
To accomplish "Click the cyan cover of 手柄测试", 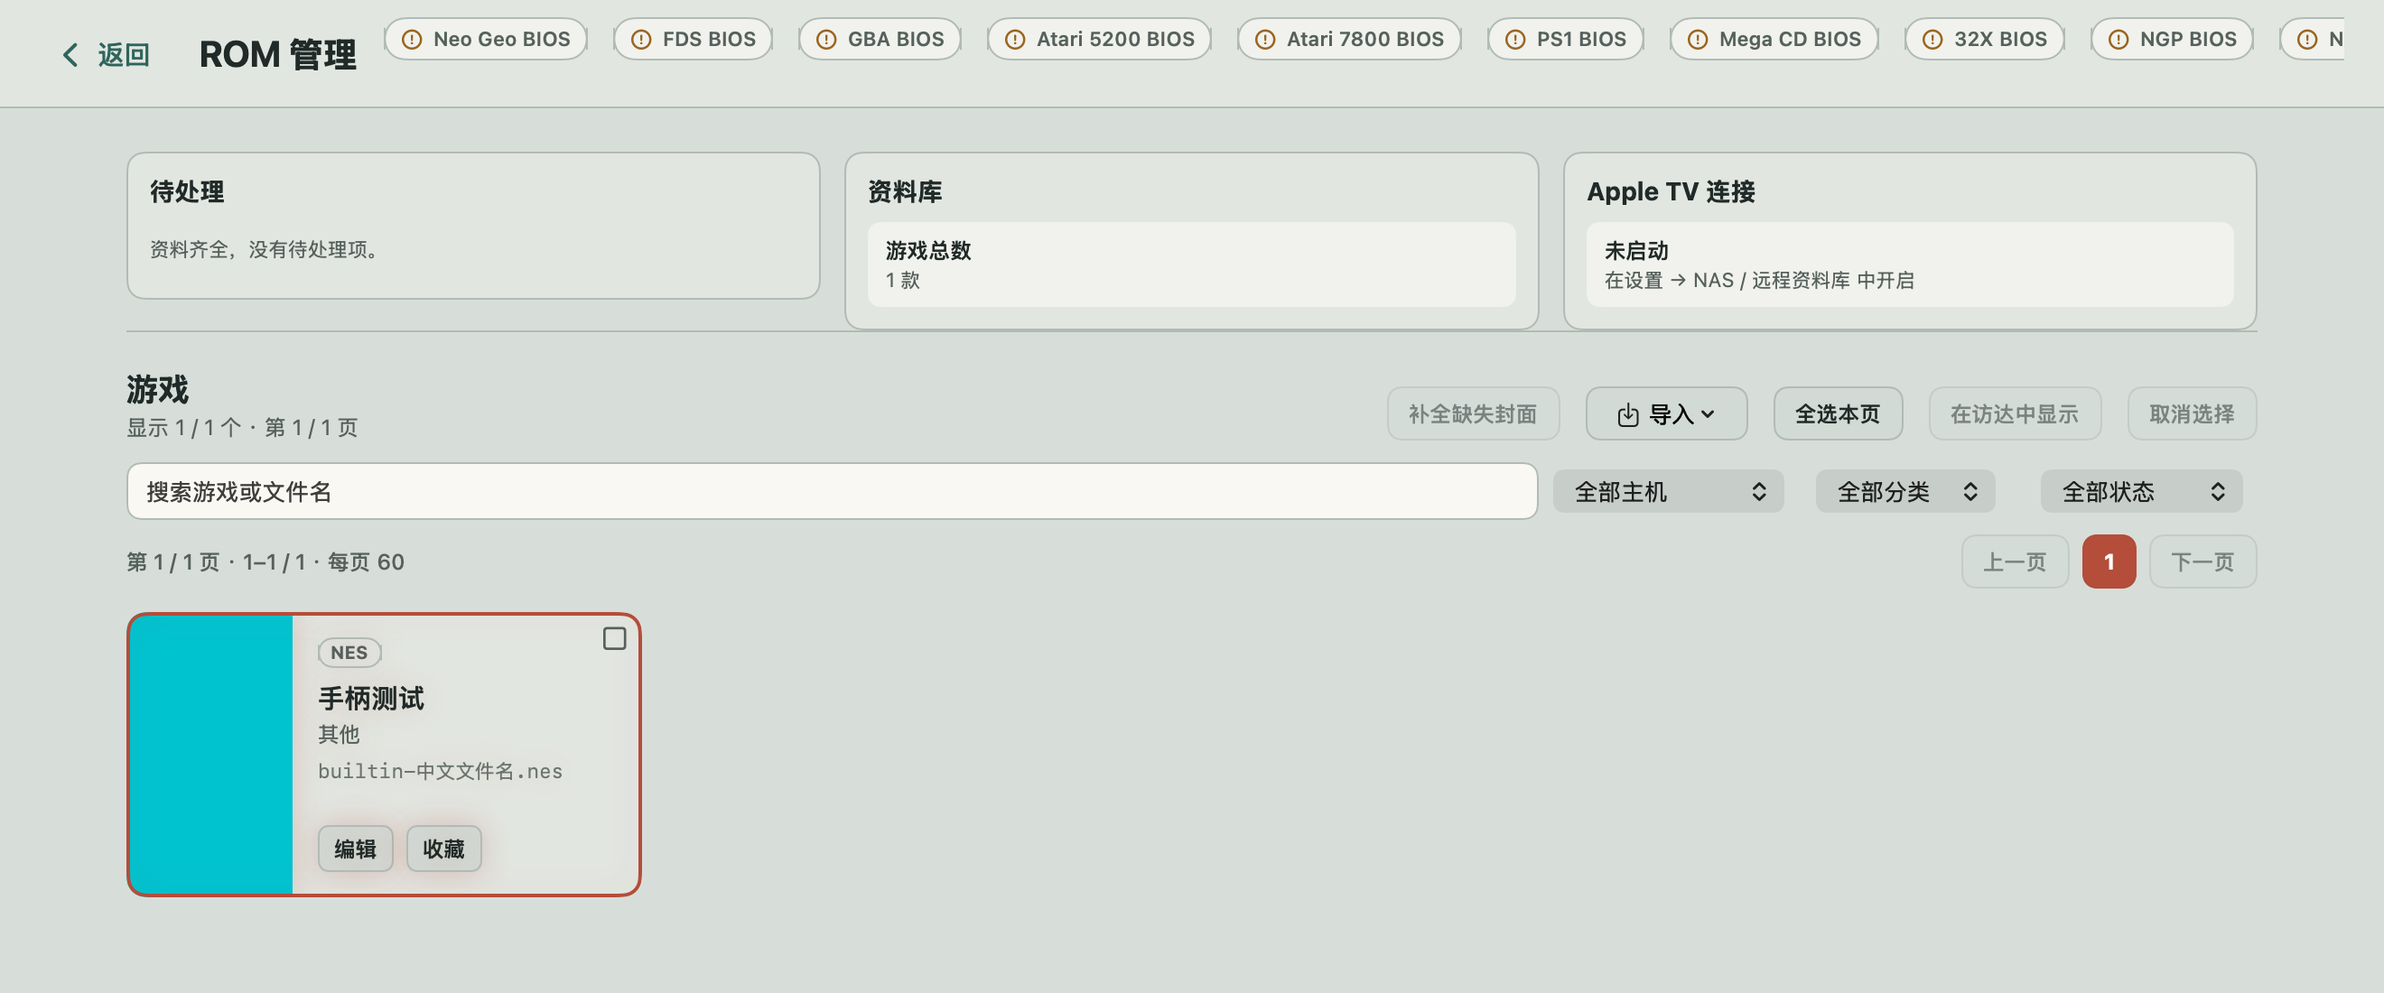I will [x=211, y=755].
